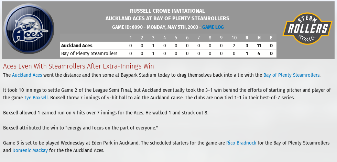The image size is (337, 162).
Task: Click the Steam Rollers team logo
Action: (x=307, y=28)
